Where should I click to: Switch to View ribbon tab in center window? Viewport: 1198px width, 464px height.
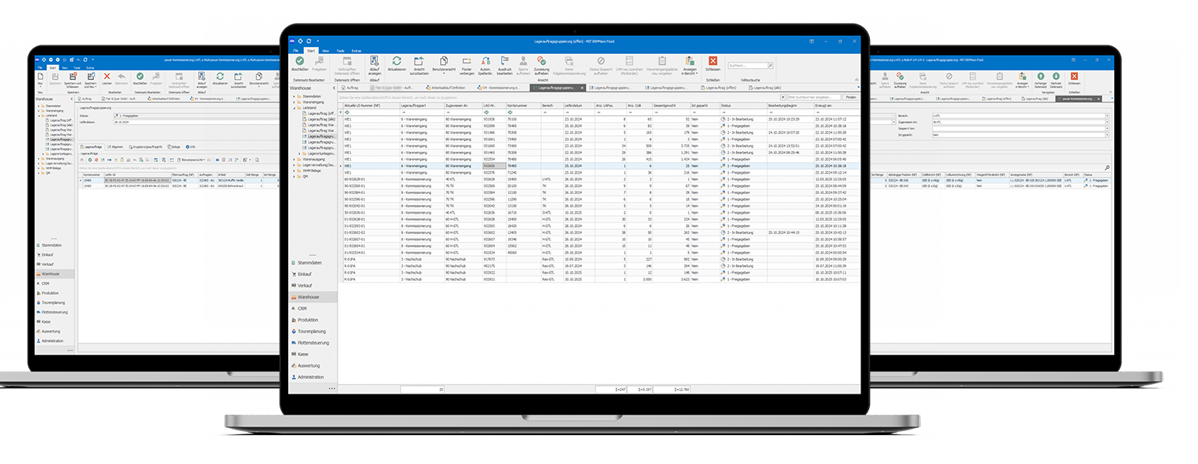[x=325, y=50]
